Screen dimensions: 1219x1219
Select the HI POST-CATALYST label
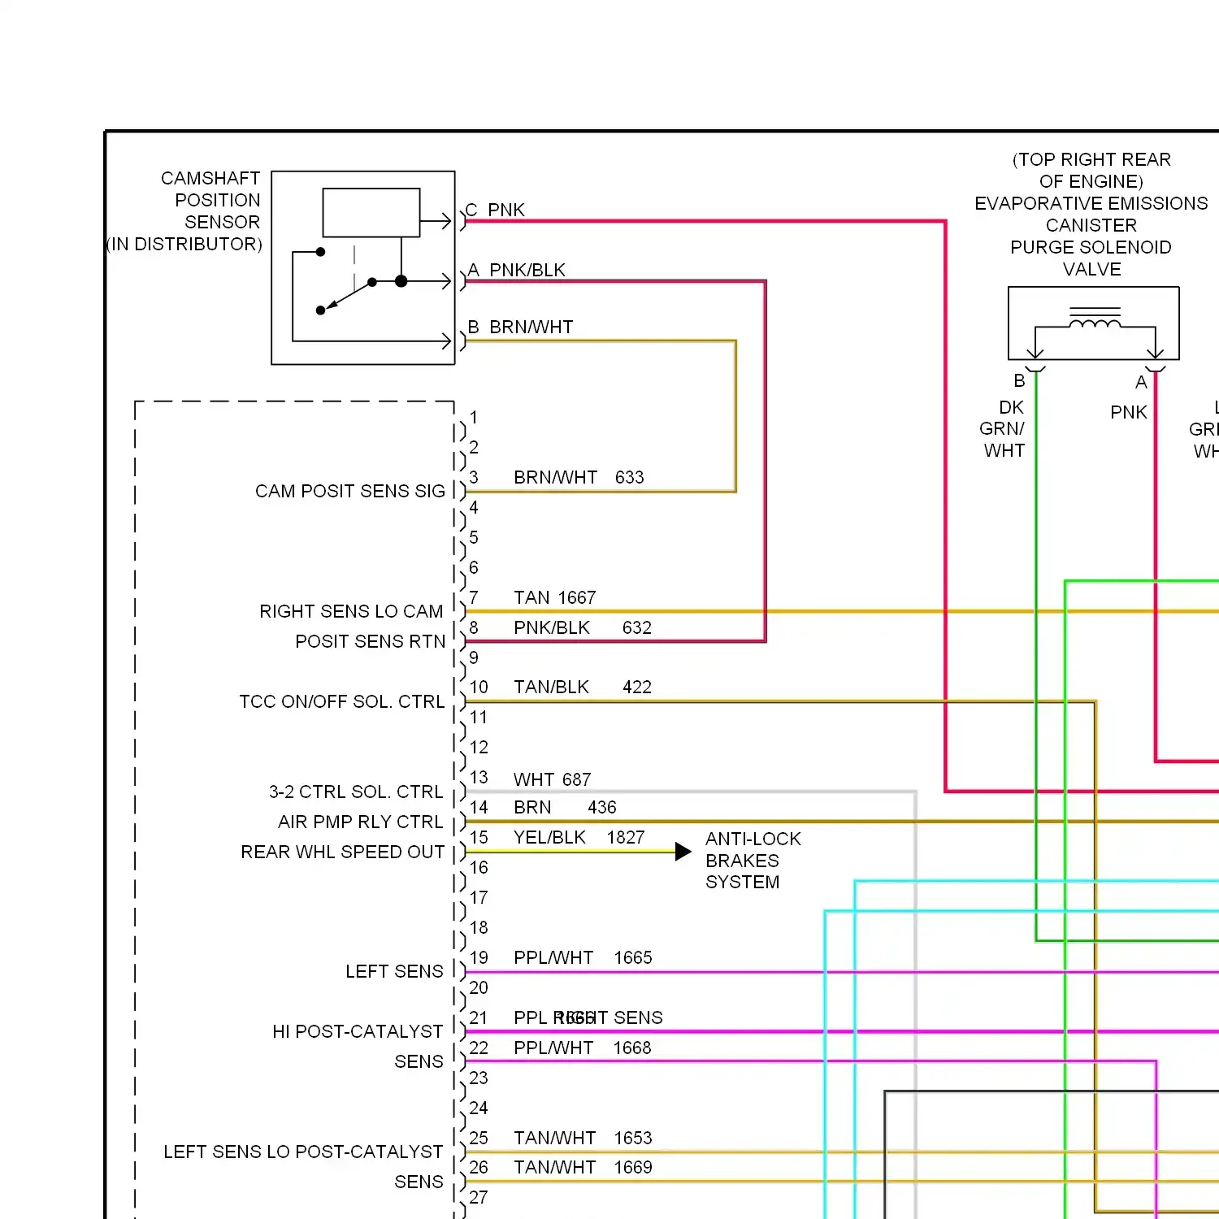coord(358,1031)
